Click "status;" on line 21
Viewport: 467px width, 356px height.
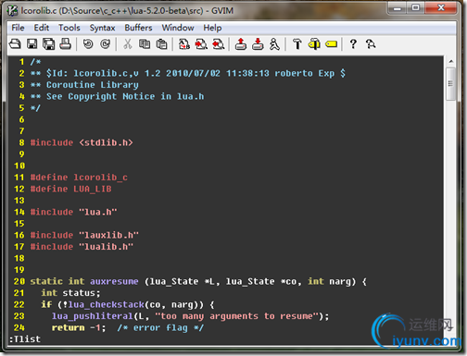tap(82, 293)
